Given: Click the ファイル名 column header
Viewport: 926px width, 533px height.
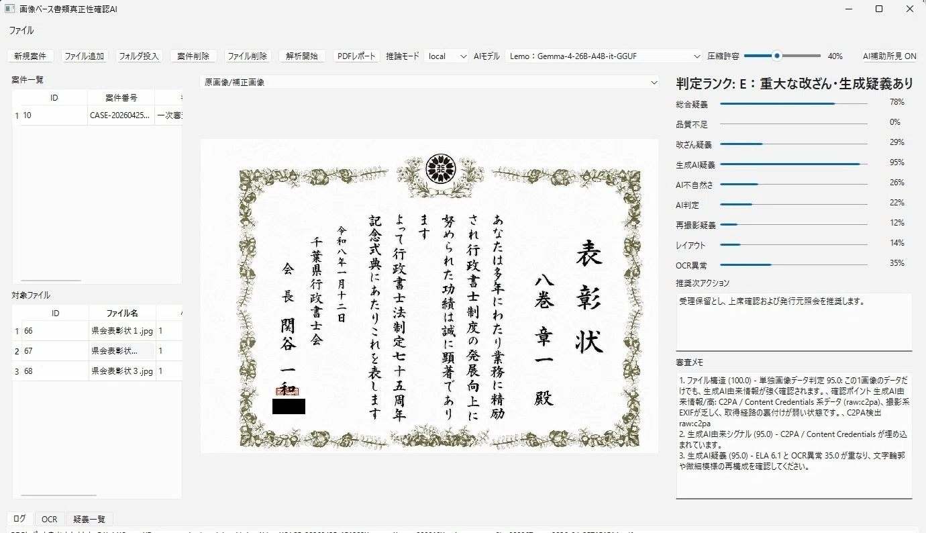Looking at the screenshot, I should click(x=123, y=313).
